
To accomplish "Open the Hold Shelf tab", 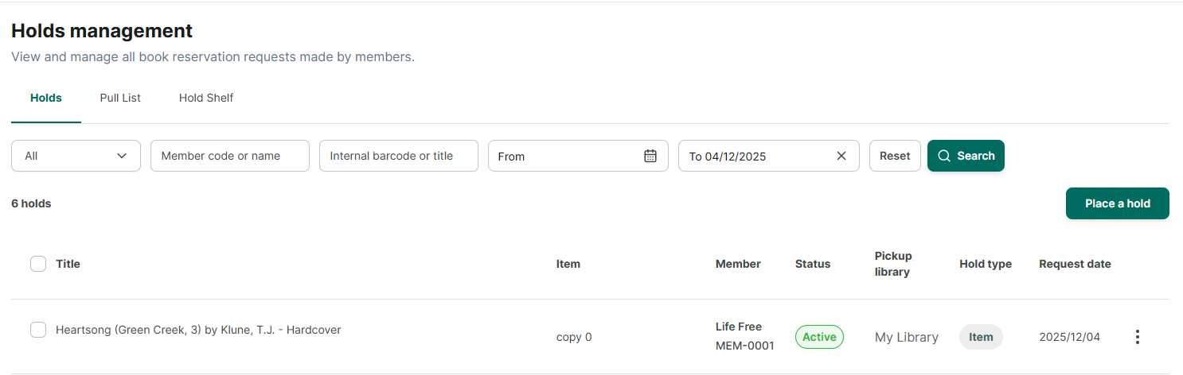I will (206, 98).
